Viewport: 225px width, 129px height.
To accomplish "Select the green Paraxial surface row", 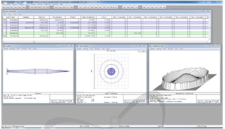I will pyautogui.click(x=106, y=33).
